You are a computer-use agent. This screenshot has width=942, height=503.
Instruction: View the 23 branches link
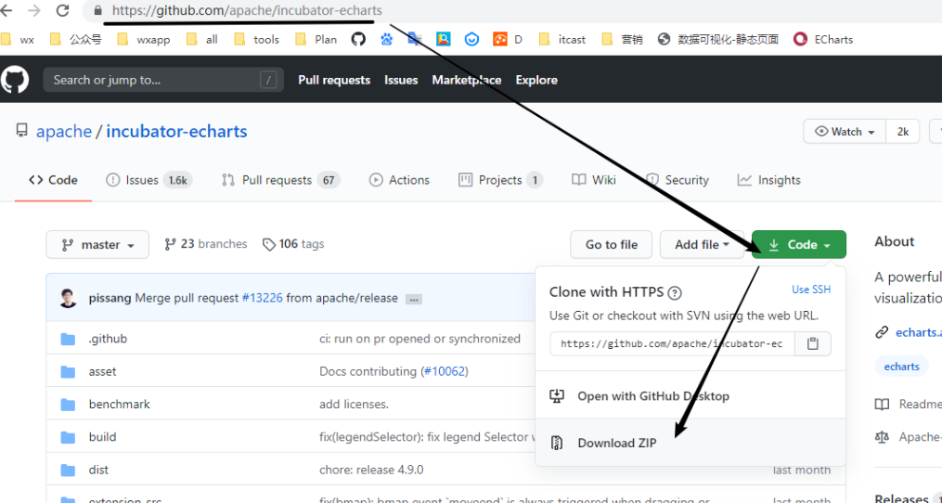pyautogui.click(x=205, y=244)
